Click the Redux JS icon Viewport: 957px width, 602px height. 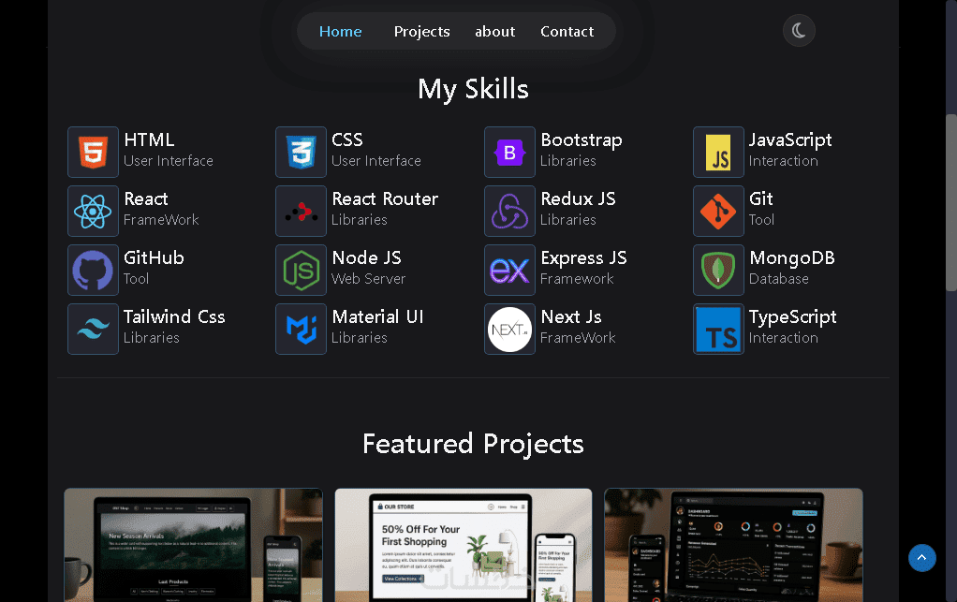coord(509,211)
